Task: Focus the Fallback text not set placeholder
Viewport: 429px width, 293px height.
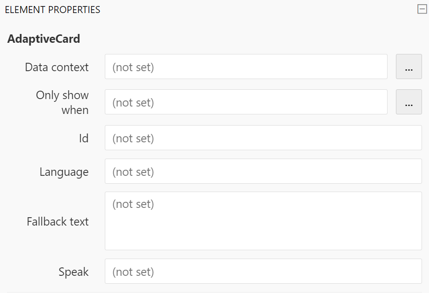Action: point(133,204)
